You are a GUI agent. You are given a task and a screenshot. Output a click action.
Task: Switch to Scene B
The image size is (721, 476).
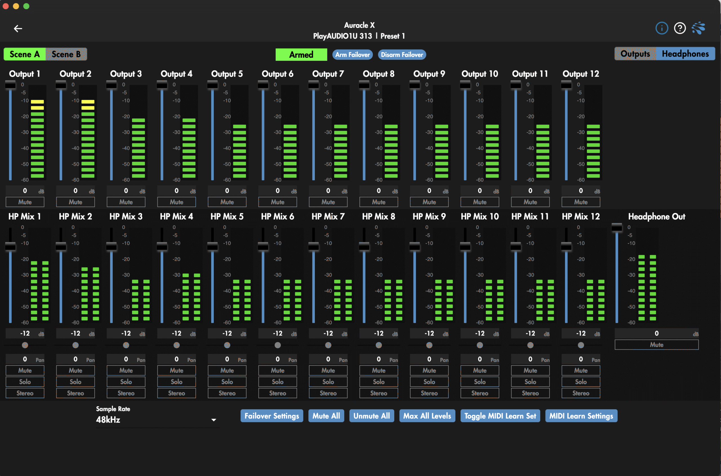point(66,54)
